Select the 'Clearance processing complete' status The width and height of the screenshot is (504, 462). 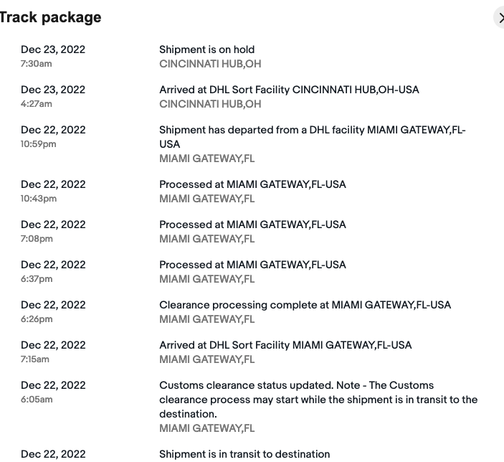pos(305,305)
